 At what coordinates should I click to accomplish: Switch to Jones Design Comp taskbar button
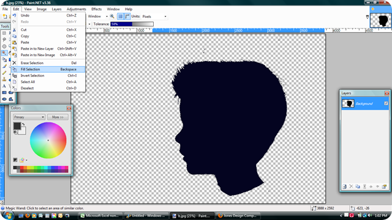[238, 216]
